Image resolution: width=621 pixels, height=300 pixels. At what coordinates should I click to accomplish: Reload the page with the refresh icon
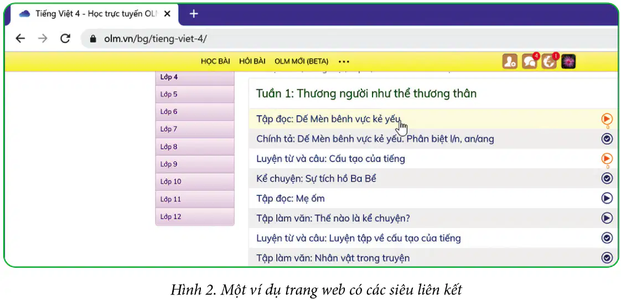click(x=65, y=38)
